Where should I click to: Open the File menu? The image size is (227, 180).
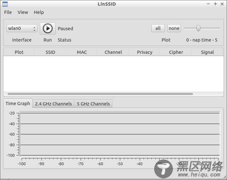click(x=8, y=12)
